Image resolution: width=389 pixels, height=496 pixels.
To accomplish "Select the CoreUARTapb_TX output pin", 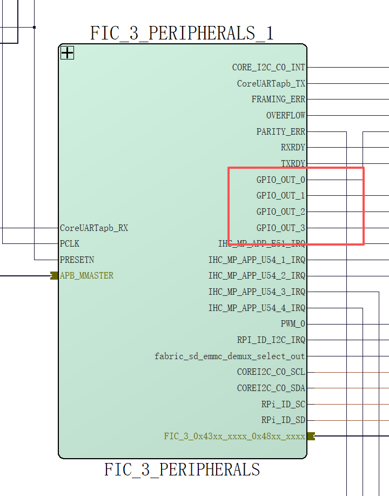I will (x=271, y=83).
